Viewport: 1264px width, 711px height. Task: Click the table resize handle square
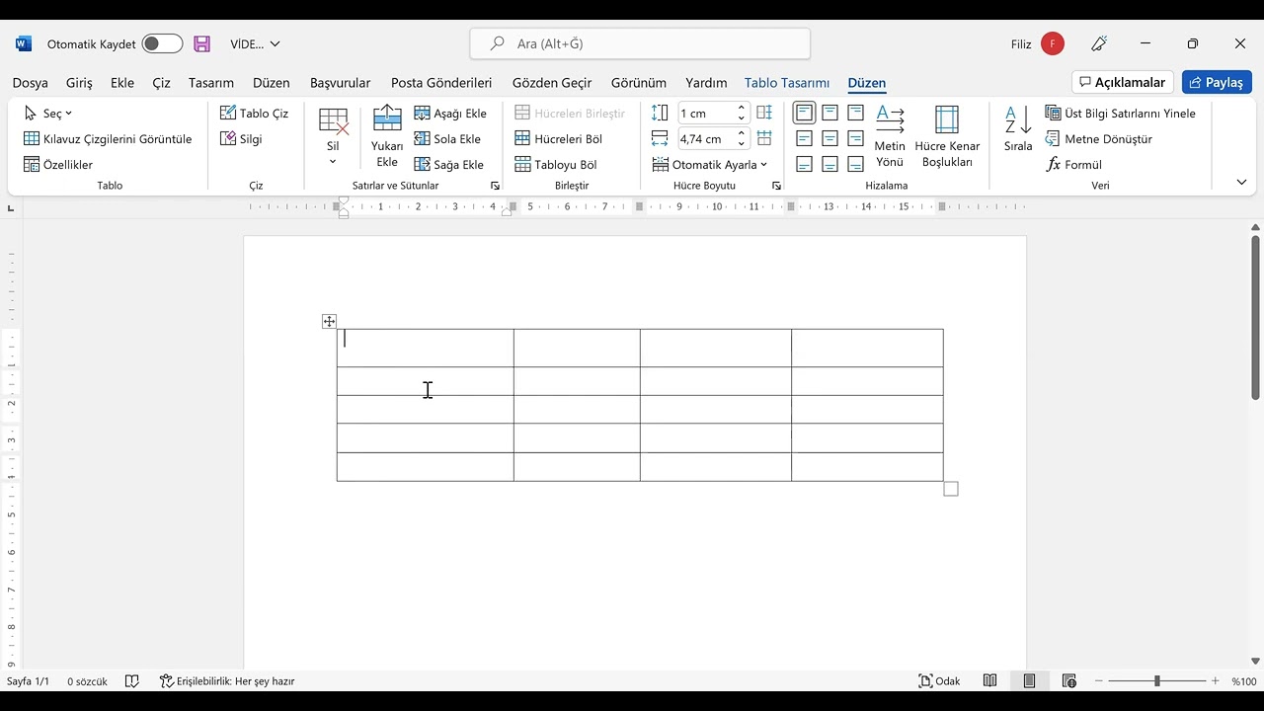click(x=951, y=489)
